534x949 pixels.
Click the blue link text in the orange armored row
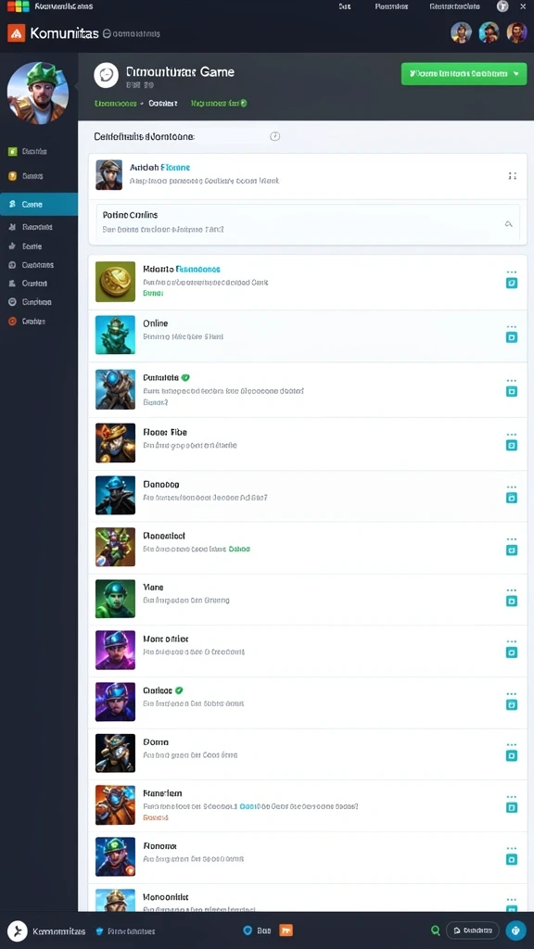click(249, 807)
